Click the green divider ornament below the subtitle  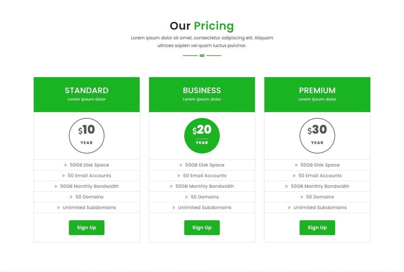pos(202,56)
